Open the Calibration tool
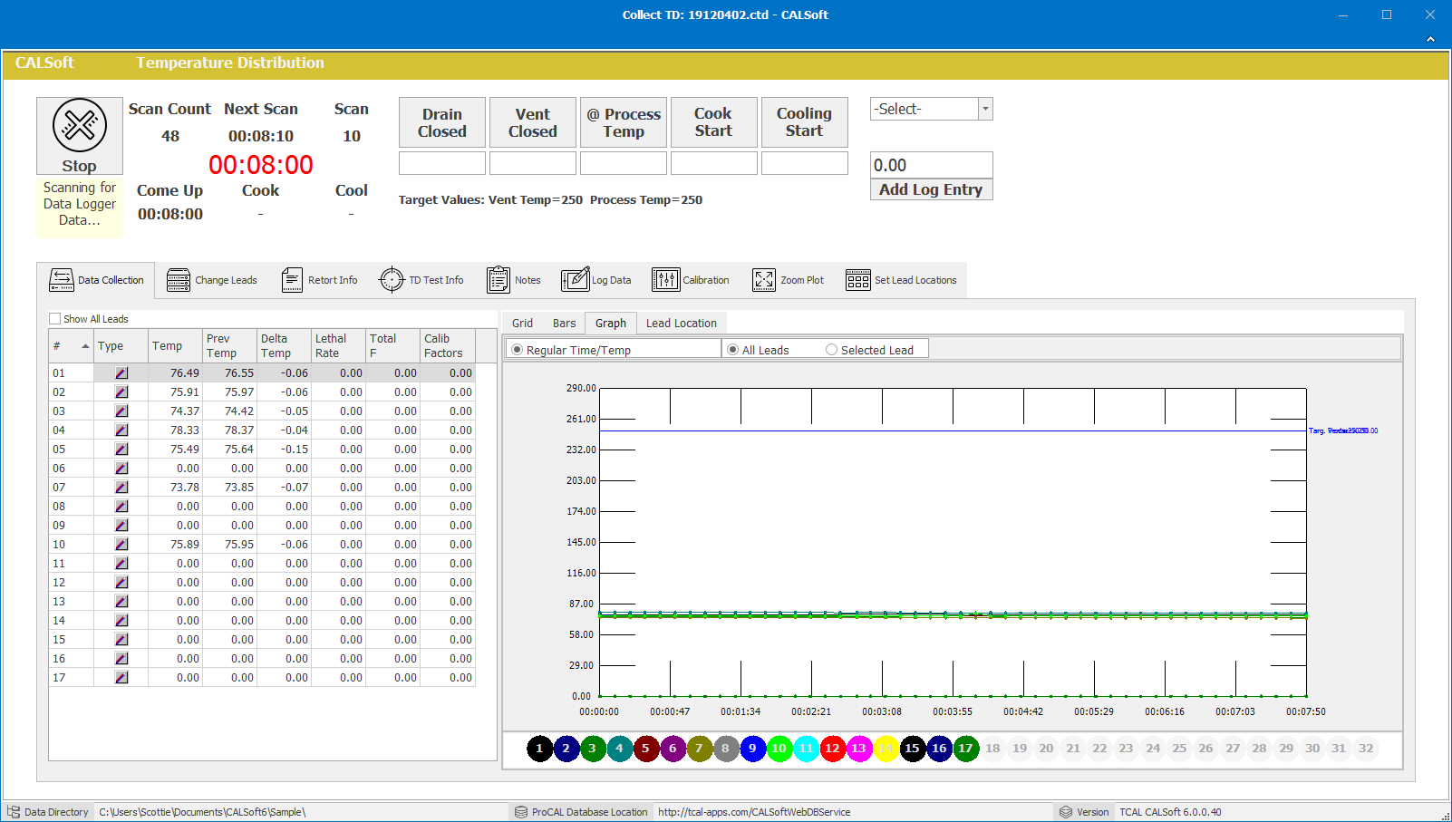This screenshot has height=822, width=1452. click(x=690, y=280)
